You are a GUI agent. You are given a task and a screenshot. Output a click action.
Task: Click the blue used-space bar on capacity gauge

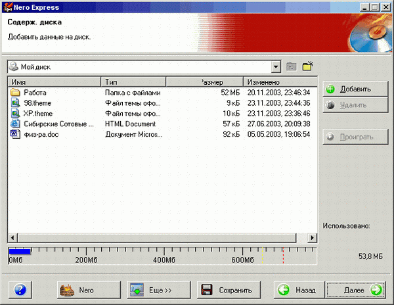coord(20,251)
